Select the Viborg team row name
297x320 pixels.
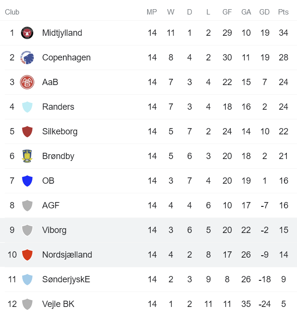54,230
